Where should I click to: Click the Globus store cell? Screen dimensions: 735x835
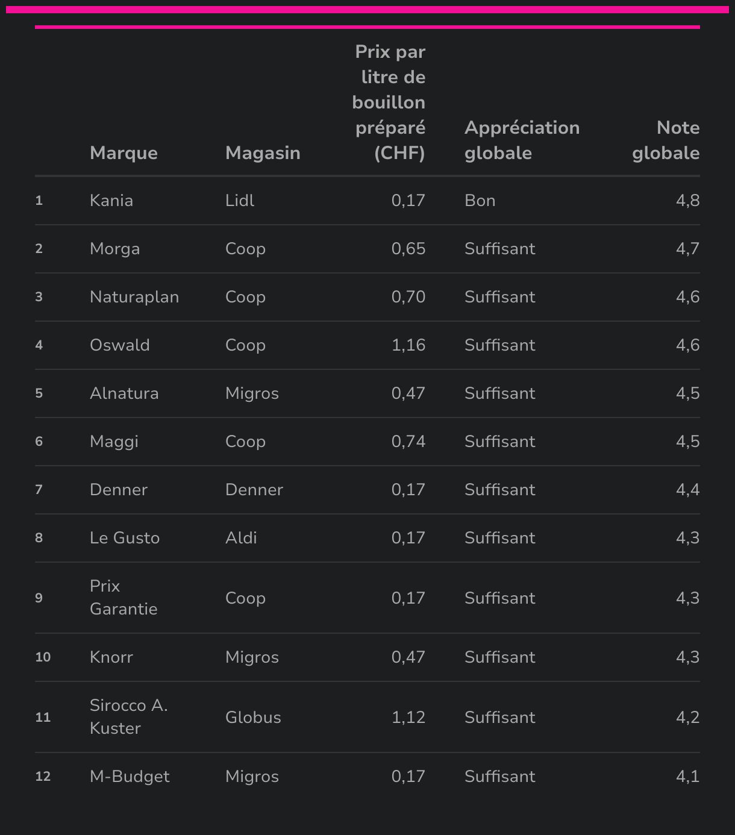point(253,718)
